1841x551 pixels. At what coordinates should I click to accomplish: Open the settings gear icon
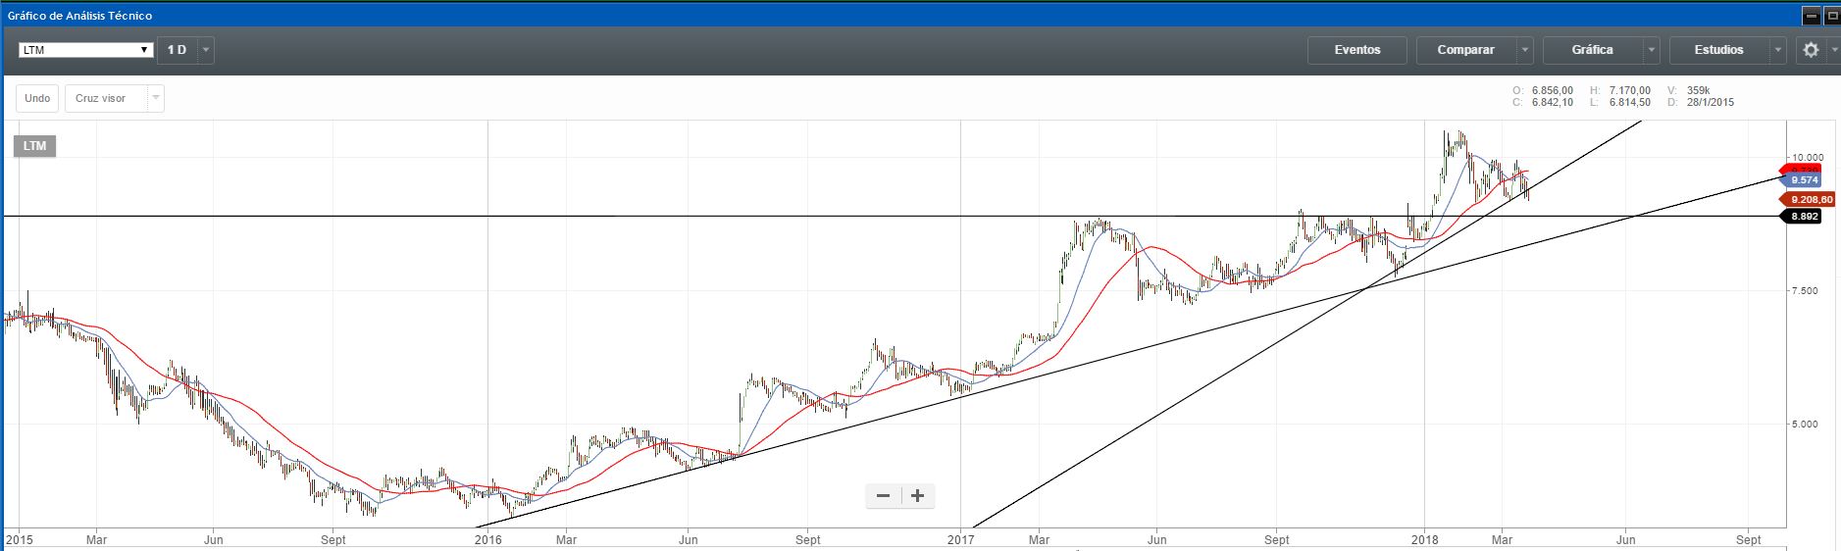click(x=1811, y=50)
